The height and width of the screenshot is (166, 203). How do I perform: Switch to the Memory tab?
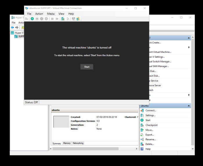point(67,143)
